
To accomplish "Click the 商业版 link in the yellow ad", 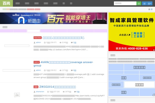I will (138, 33).
